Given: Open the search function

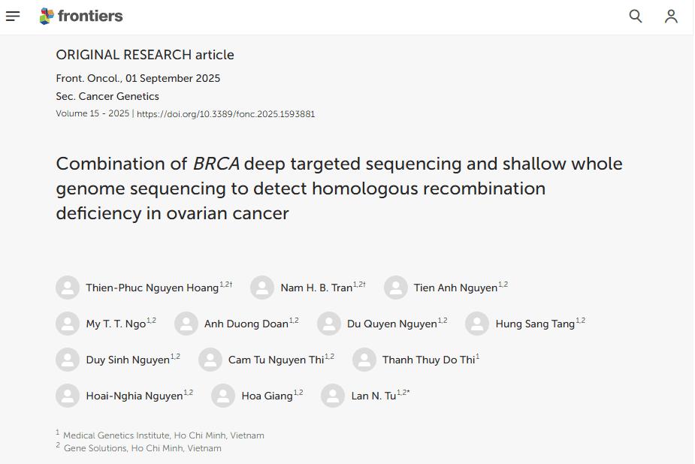Looking at the screenshot, I should click(x=635, y=16).
